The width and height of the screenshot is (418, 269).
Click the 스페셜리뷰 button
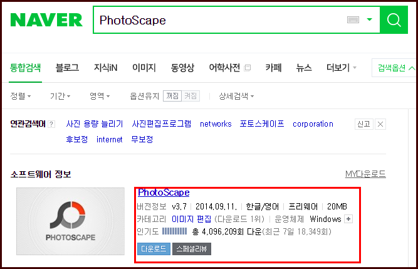[x=192, y=249]
